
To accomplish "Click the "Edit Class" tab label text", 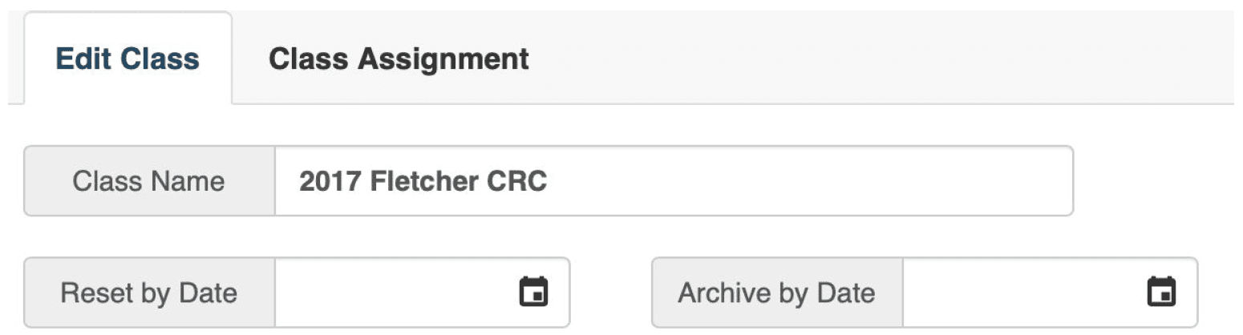I will tap(128, 59).
